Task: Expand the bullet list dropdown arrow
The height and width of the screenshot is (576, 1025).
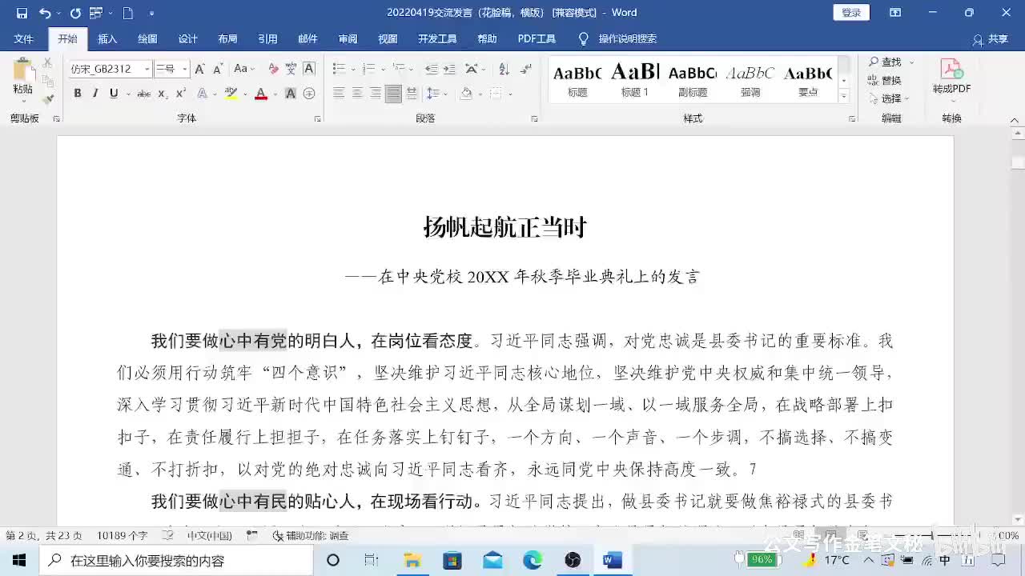Action: pyautogui.click(x=353, y=69)
